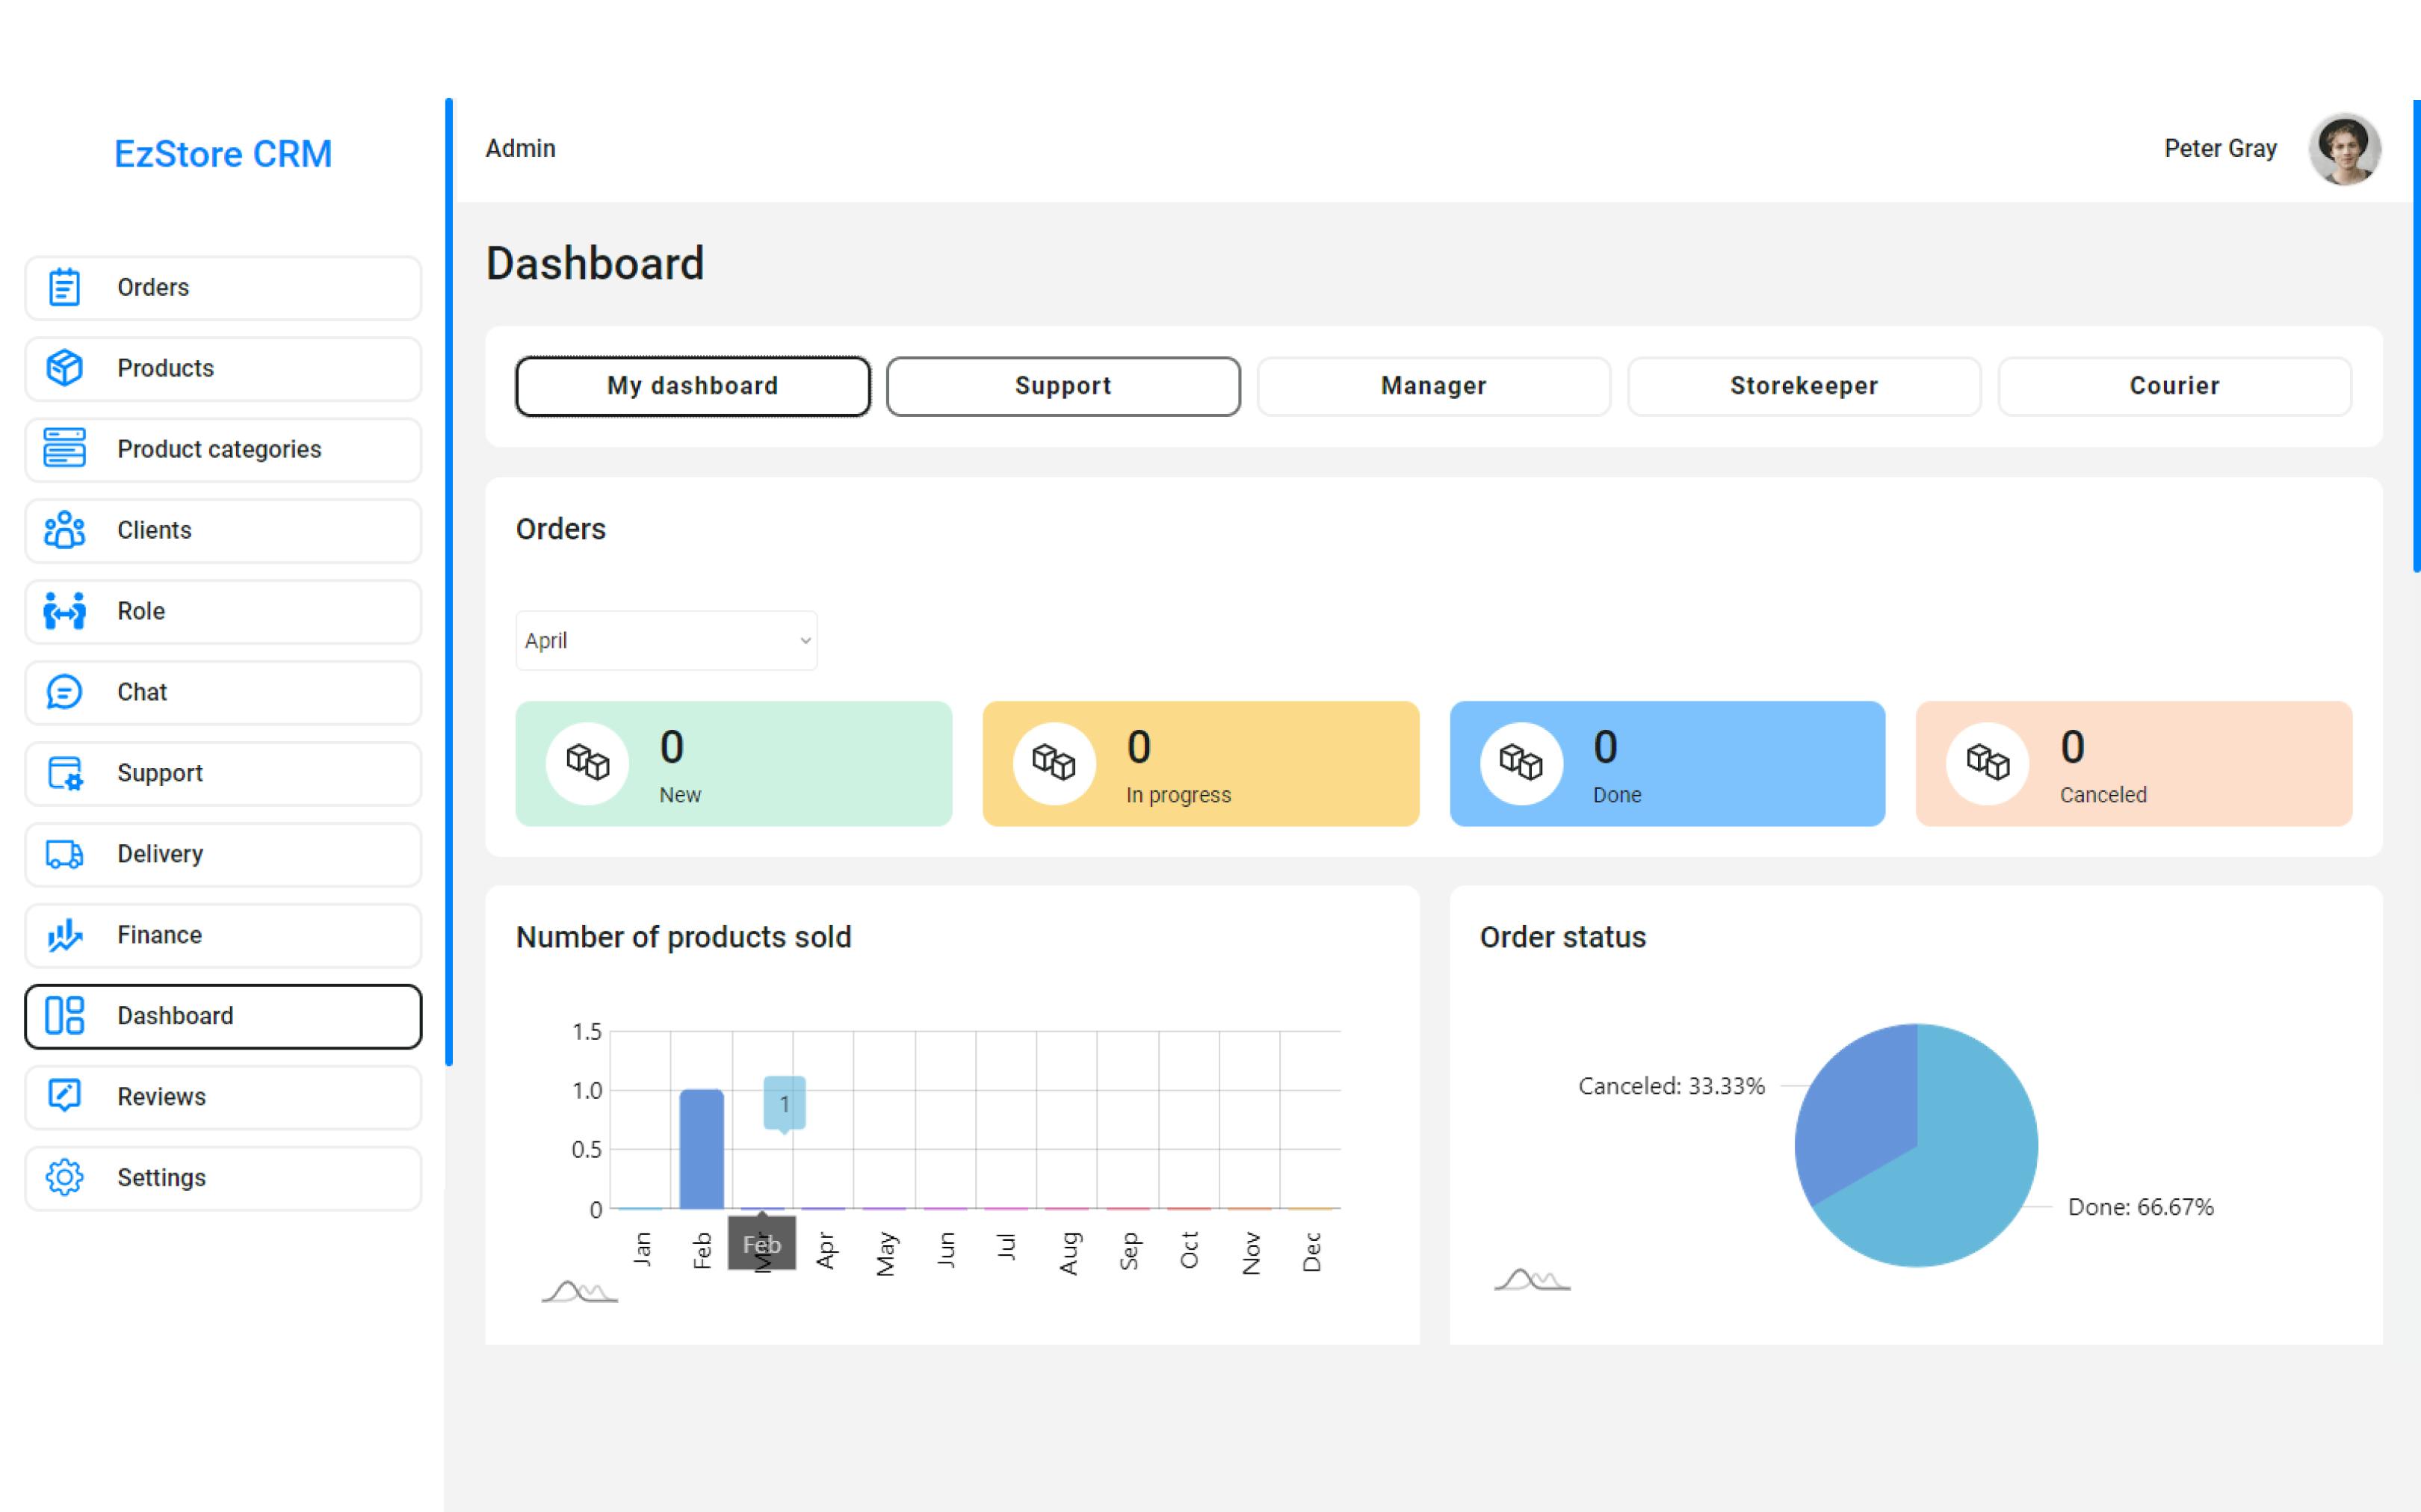
Task: Click the Finance chart icon
Action: [x=64, y=935]
